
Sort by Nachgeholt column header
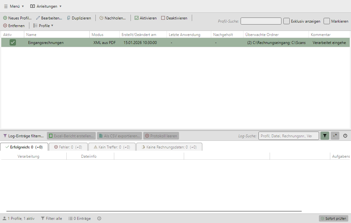[227, 35]
